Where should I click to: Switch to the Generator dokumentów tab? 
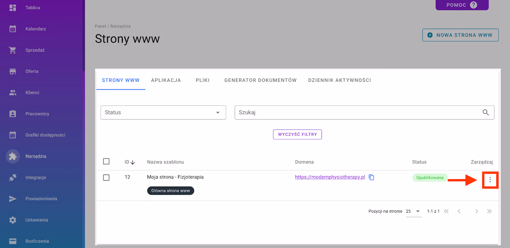[260, 80]
